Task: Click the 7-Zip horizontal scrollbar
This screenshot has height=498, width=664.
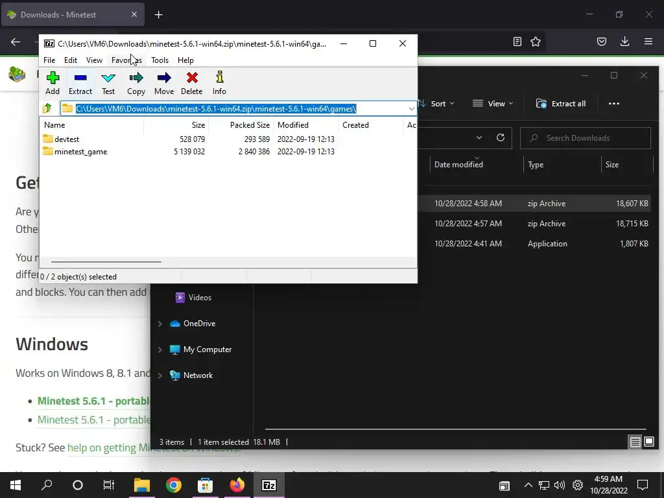Action: (x=106, y=262)
